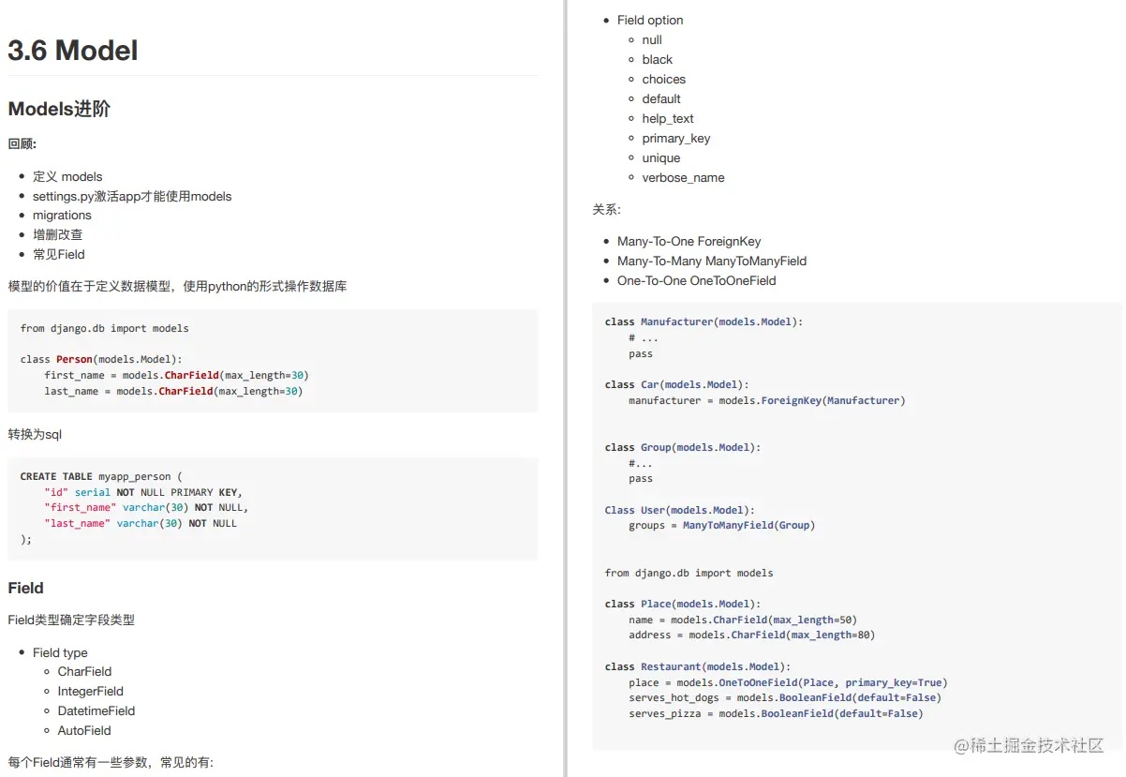Select the sentence "每个Field通常有一些参数，常见的有:"
Viewport: 1126px width, 777px height.
pyautogui.click(x=111, y=762)
